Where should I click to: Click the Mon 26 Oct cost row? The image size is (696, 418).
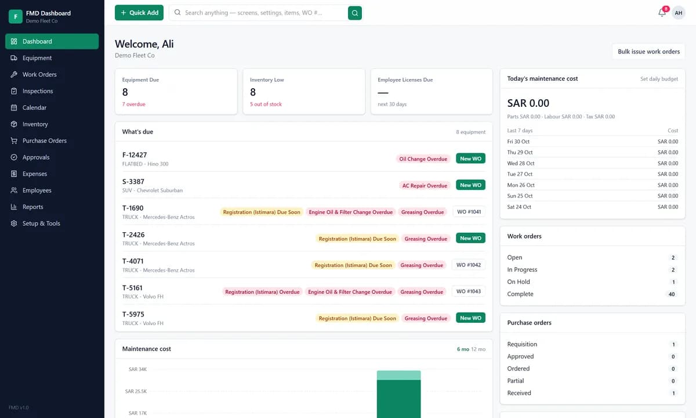[592, 185]
